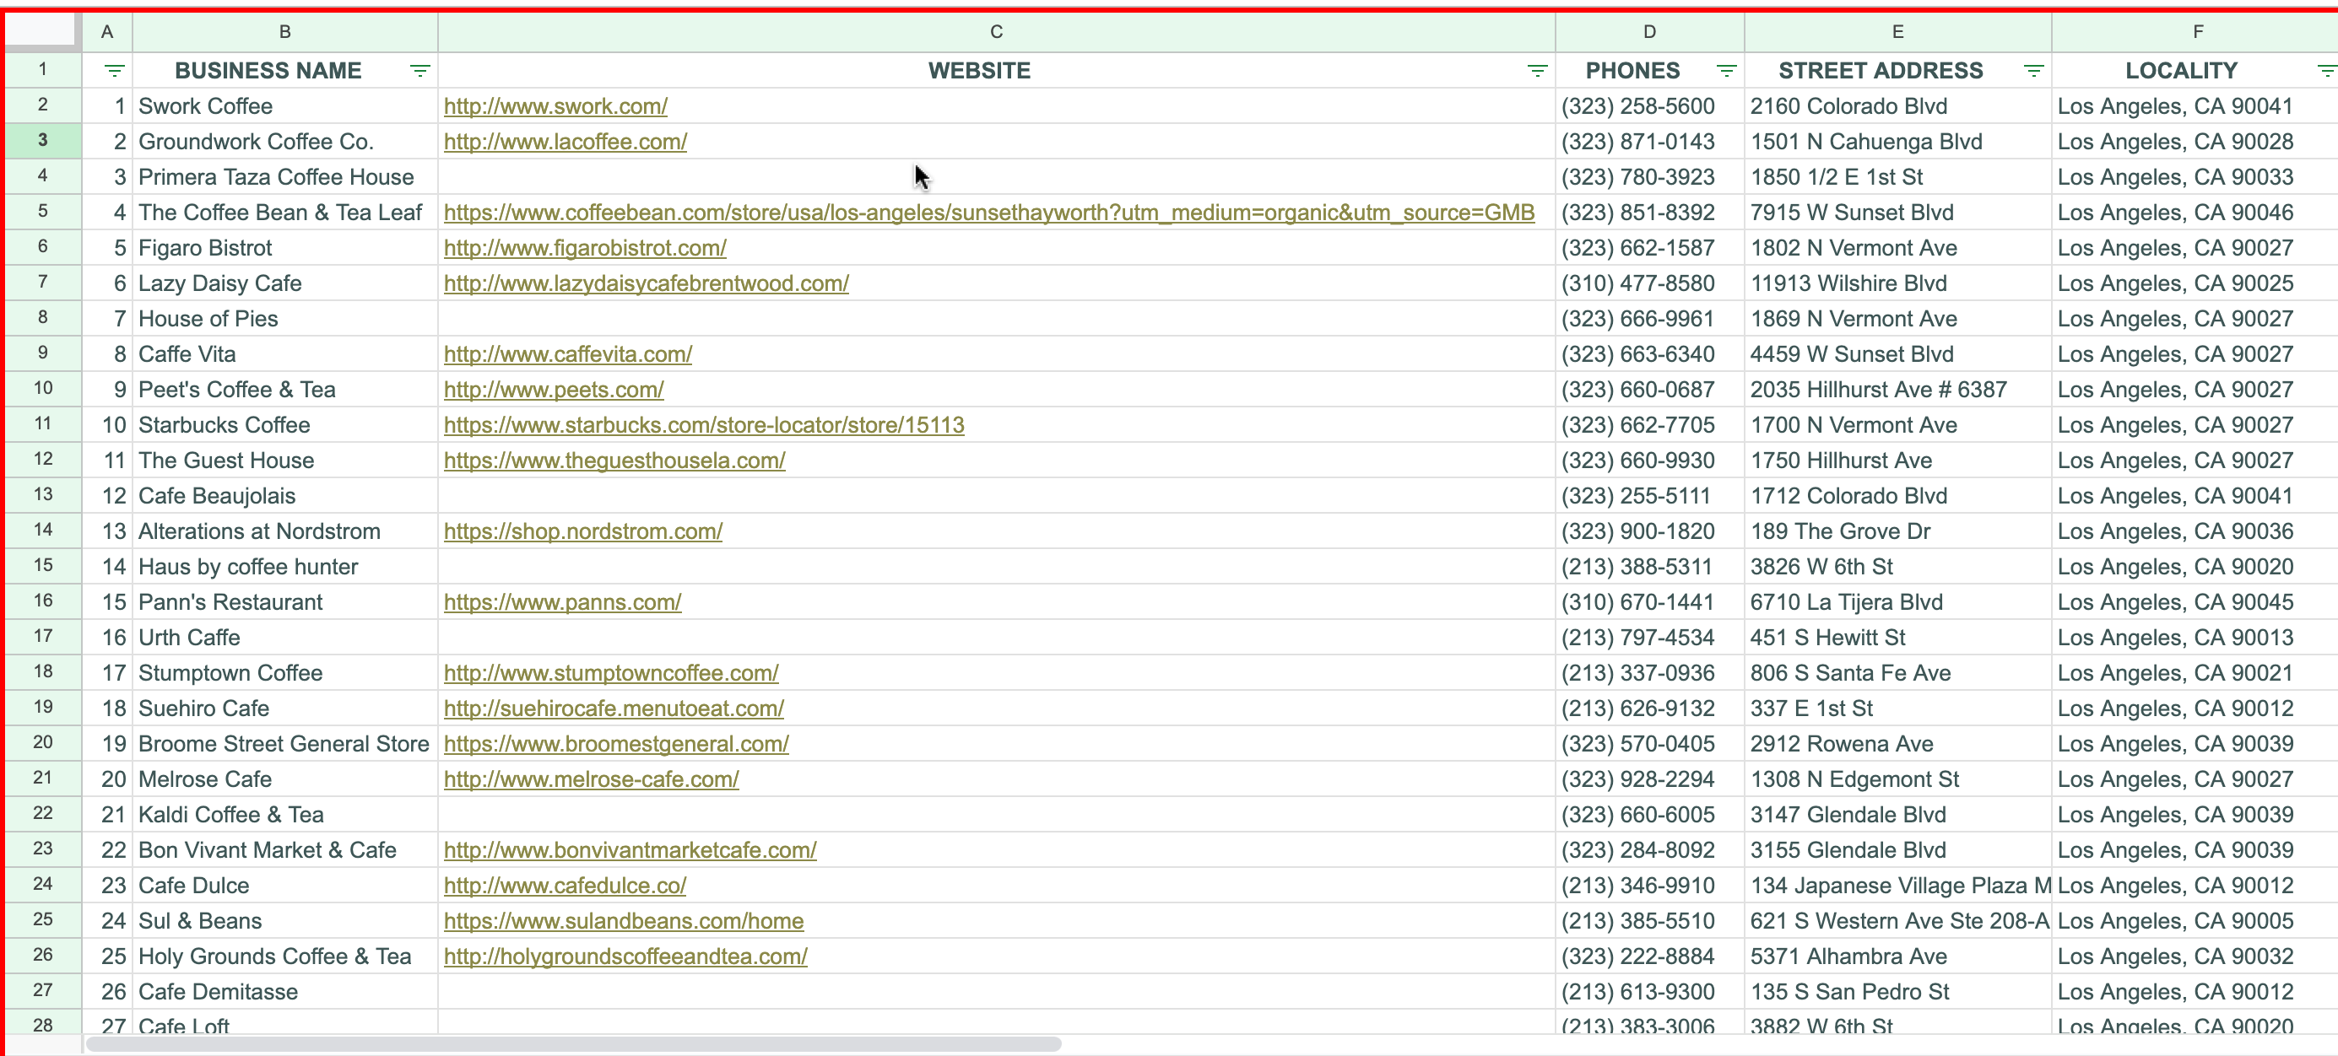The image size is (2338, 1056).
Task: Open Business Name column filter icon
Action: point(419,71)
